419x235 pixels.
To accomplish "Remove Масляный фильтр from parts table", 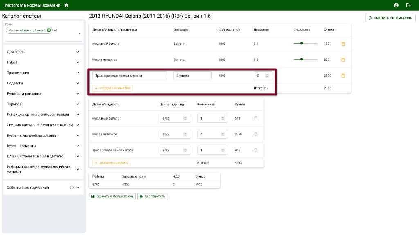I will pos(256,118).
